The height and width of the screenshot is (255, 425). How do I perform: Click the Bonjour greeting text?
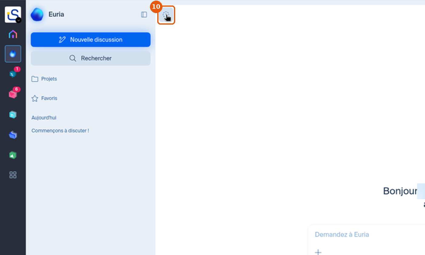(400, 191)
